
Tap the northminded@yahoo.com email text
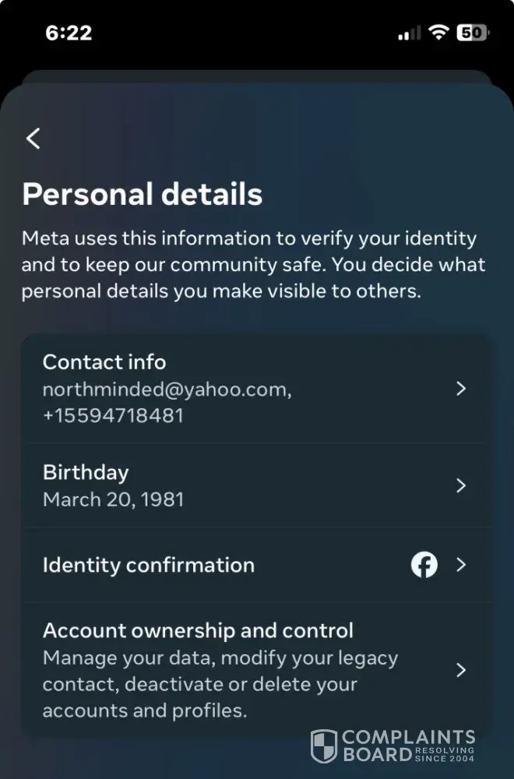[167, 390]
